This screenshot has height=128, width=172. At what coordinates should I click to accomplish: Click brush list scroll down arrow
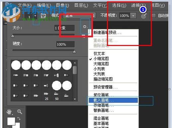(x=75, y=99)
